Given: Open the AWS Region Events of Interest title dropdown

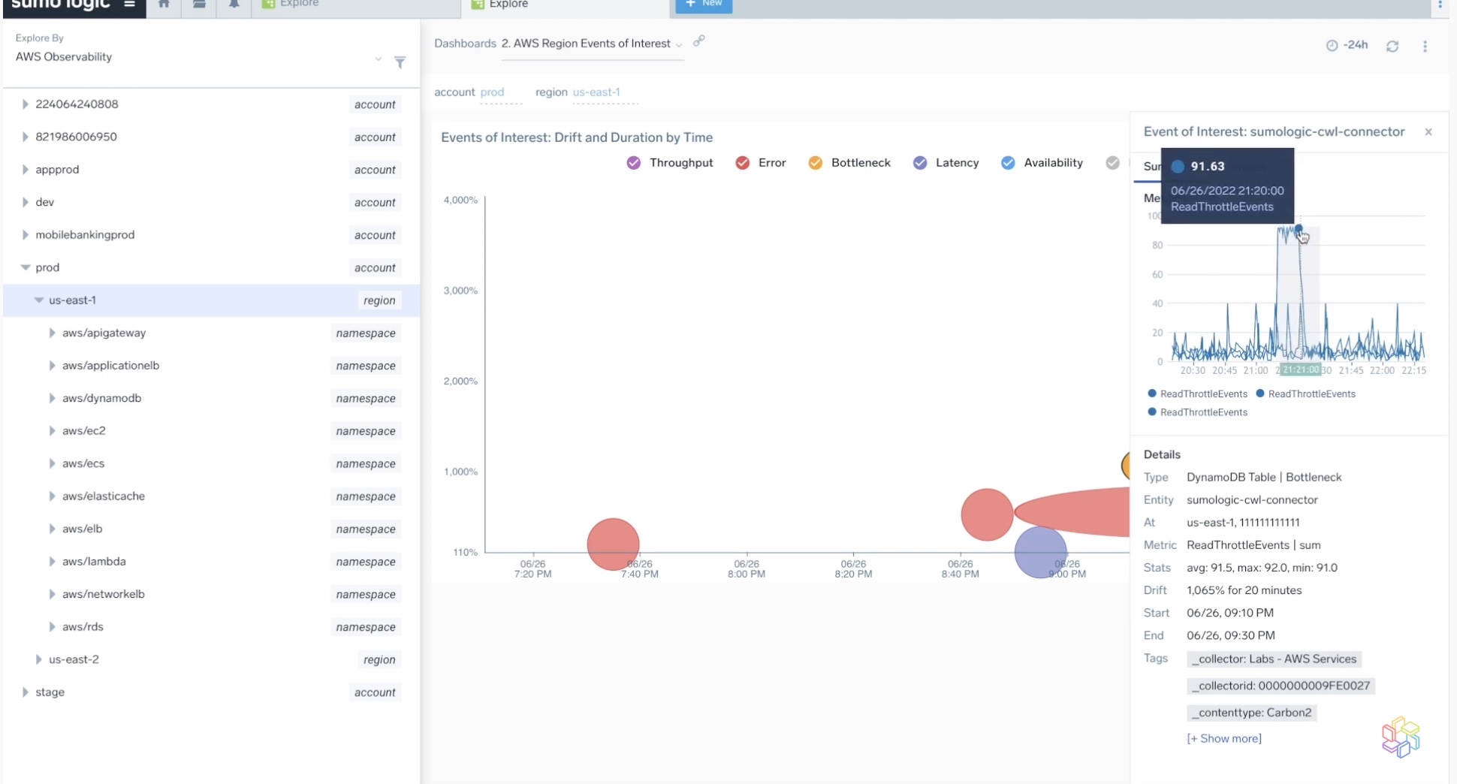Looking at the screenshot, I should (x=680, y=44).
